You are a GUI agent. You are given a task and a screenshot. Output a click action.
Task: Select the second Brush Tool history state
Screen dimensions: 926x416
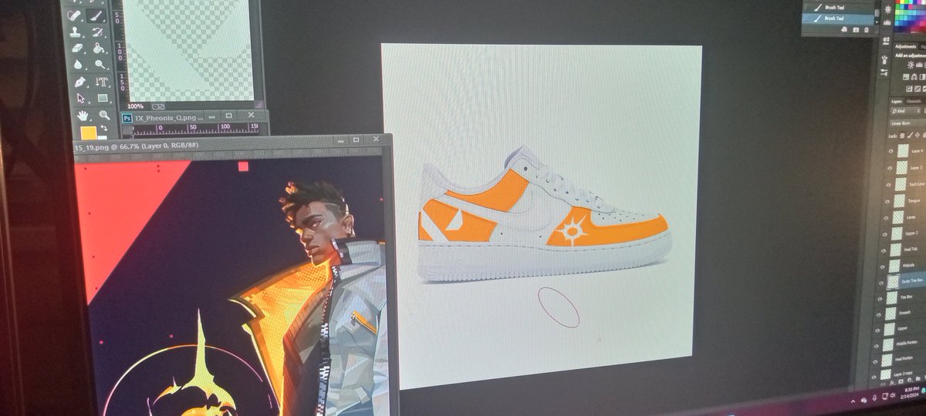[x=837, y=18]
